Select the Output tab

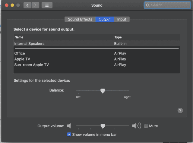coord(105,19)
